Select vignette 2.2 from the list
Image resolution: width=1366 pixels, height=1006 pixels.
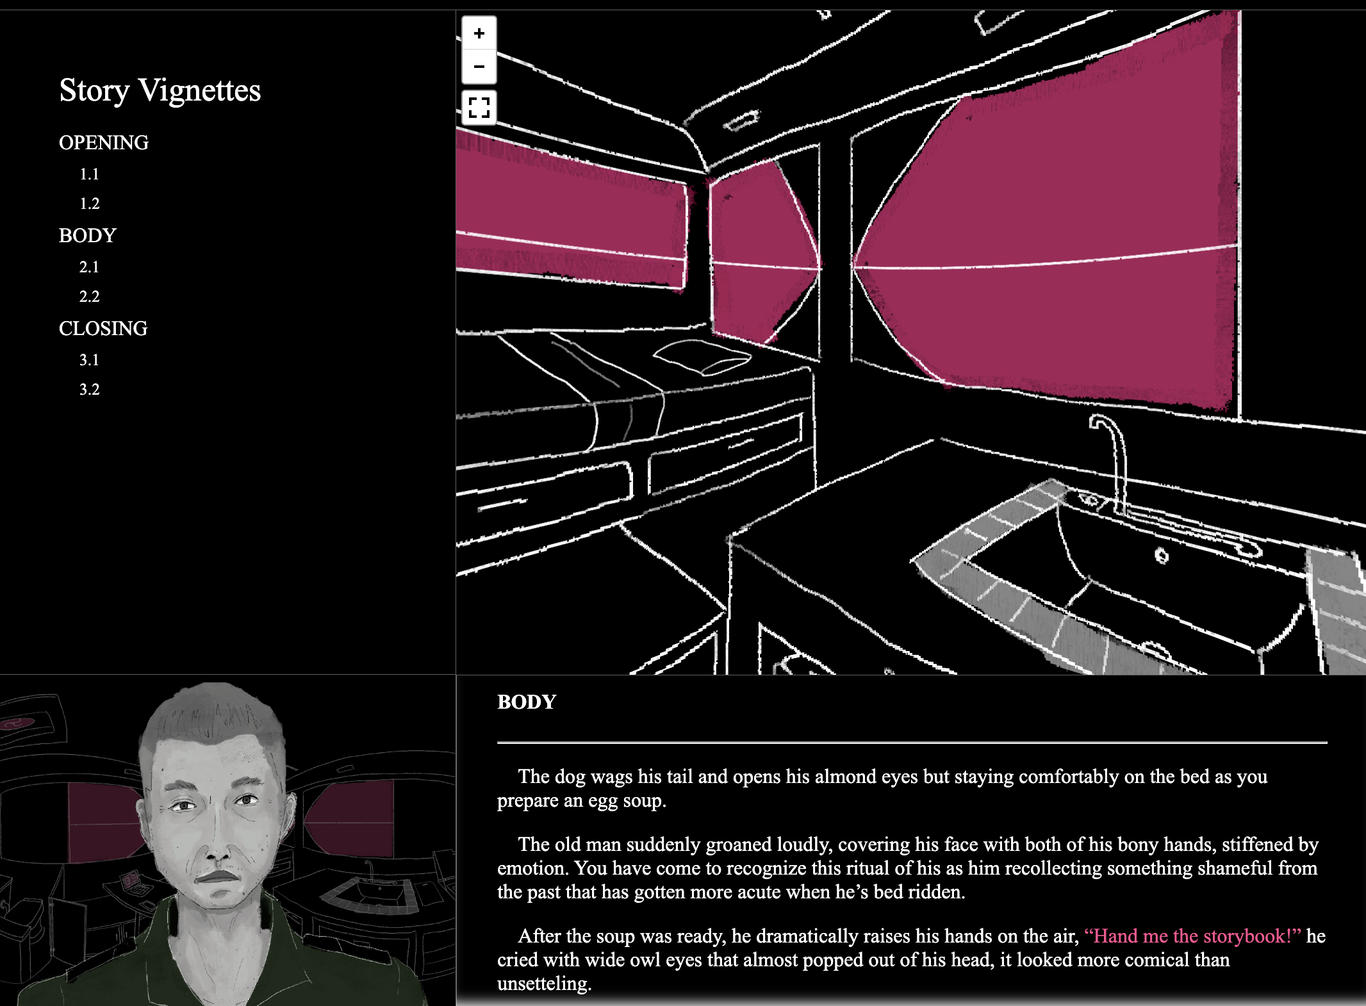tap(89, 297)
